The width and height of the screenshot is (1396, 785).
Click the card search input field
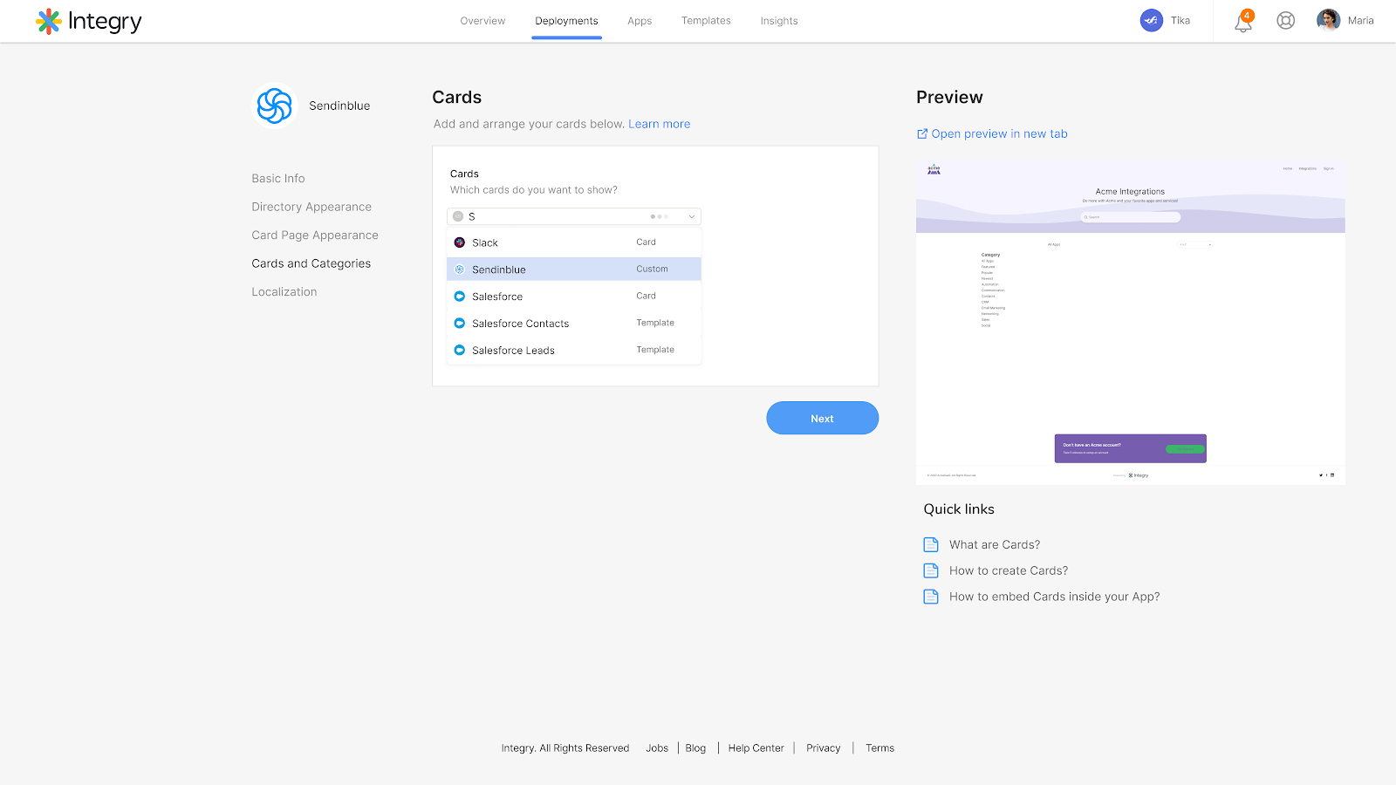point(574,216)
